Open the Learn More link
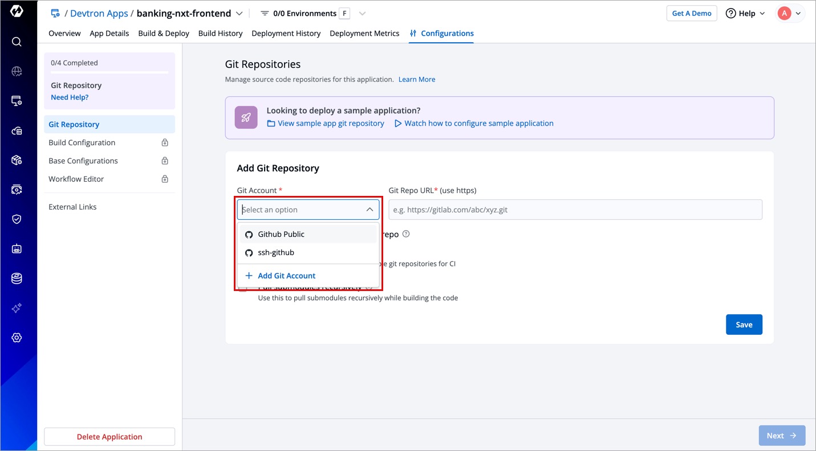816x451 pixels. 416,80
